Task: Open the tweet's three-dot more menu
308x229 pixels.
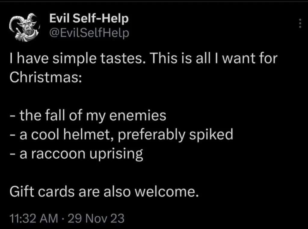Action: (300, 23)
